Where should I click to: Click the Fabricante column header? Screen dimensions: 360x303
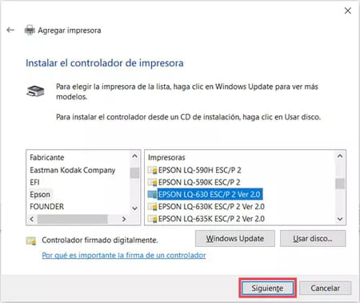coord(47,158)
